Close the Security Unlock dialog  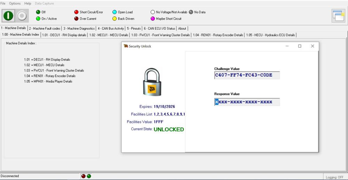coord(313,46)
